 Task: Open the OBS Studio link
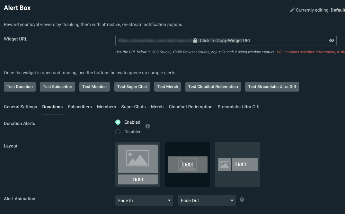pos(161,52)
